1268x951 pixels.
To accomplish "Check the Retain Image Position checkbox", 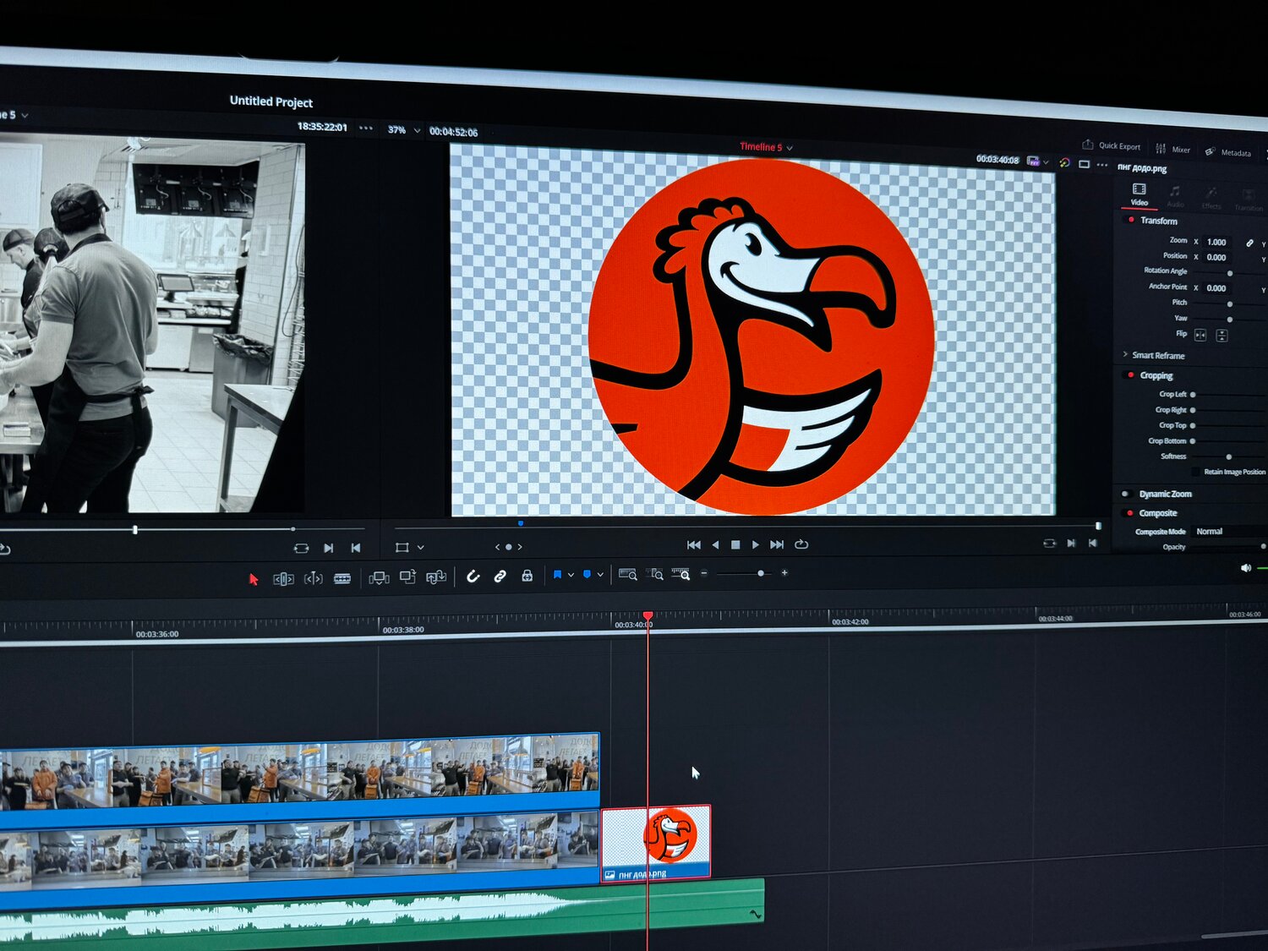I will 1195,472.
